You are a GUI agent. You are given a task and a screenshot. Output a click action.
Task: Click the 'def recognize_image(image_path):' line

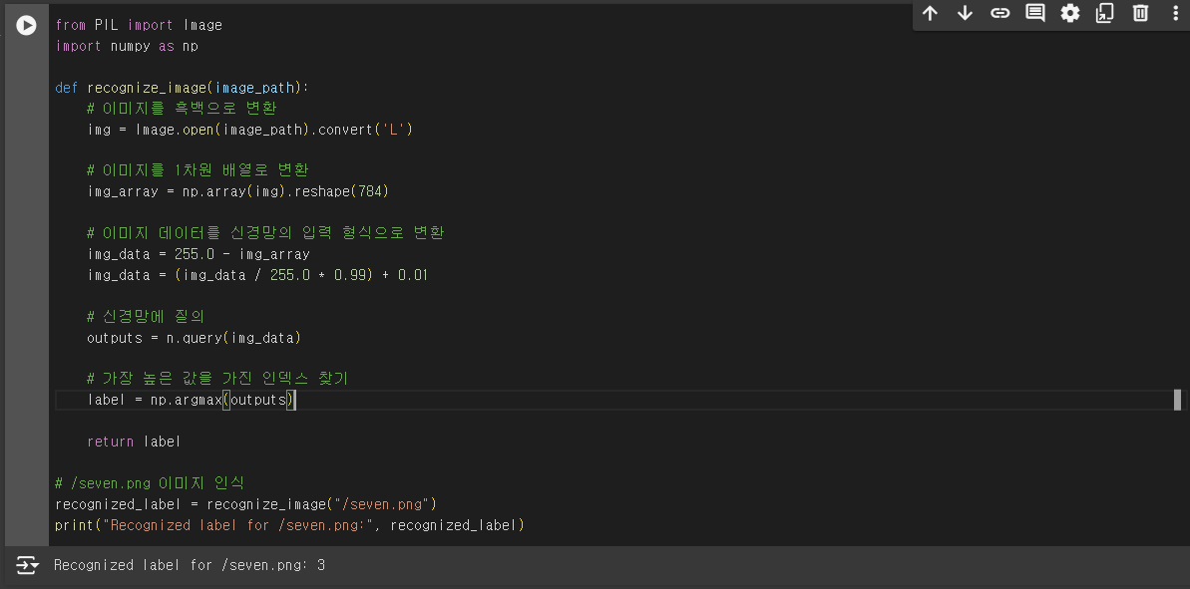pyautogui.click(x=183, y=88)
